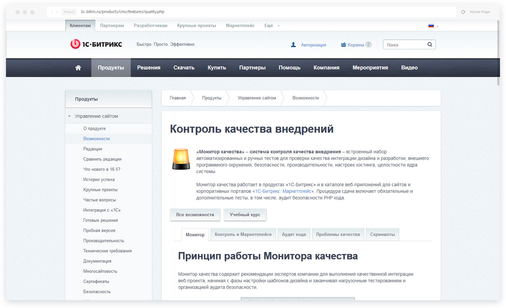Click the browser reload icon
This screenshot has width=506, height=308.
tap(463, 12)
